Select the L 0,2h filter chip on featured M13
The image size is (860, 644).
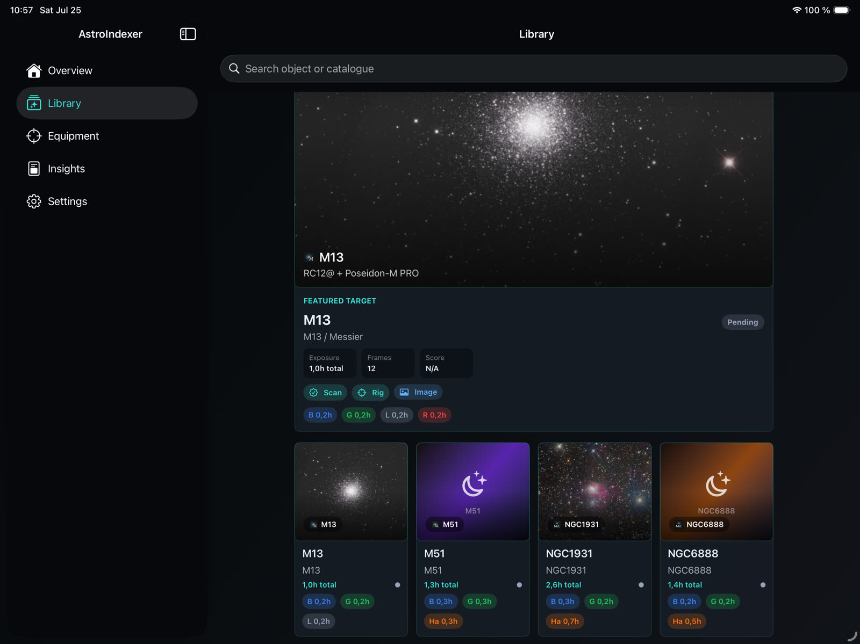tap(397, 415)
